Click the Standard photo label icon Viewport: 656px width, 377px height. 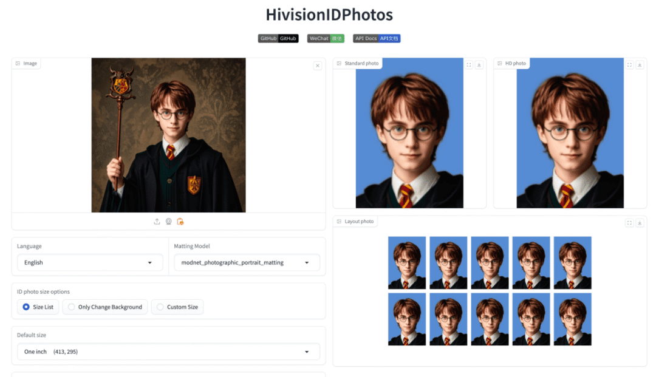(339, 64)
